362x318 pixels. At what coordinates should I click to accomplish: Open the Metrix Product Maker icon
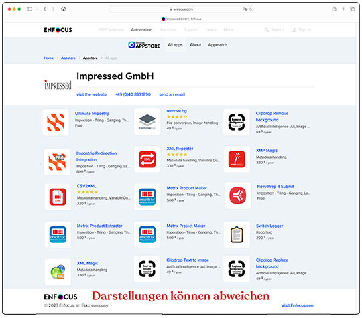tap(147, 197)
